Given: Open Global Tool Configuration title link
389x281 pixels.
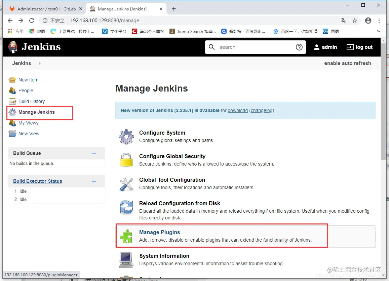Looking at the screenshot, I should tap(172, 180).
